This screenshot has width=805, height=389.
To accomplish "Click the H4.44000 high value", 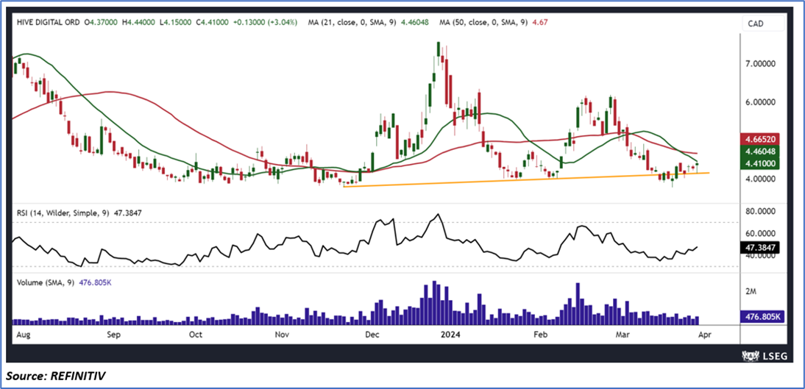I will [x=137, y=23].
